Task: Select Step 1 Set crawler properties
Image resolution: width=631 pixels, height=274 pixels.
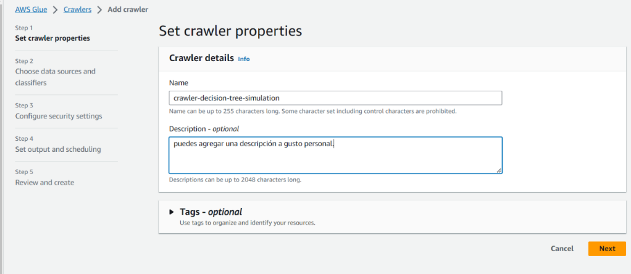Action: (52, 38)
